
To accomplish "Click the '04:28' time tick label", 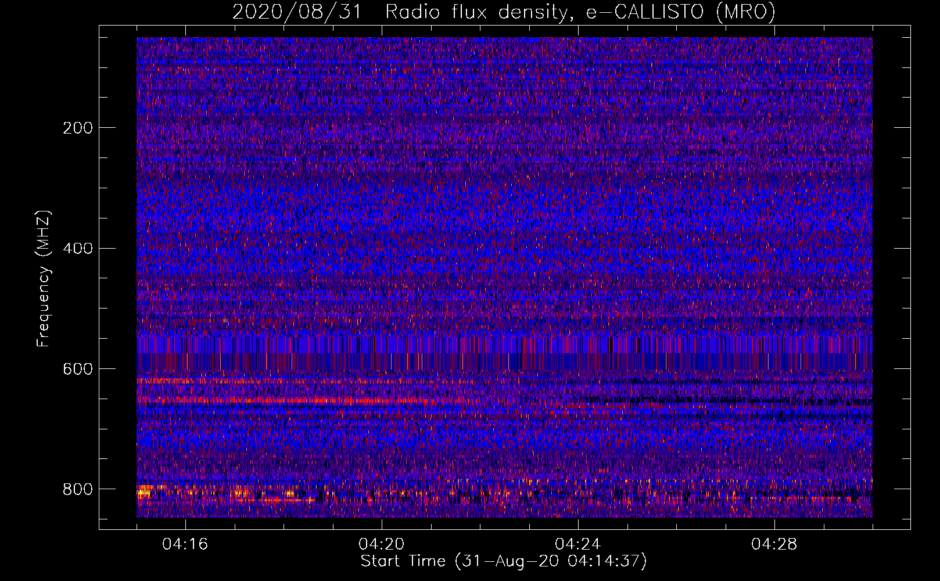I will (x=774, y=544).
